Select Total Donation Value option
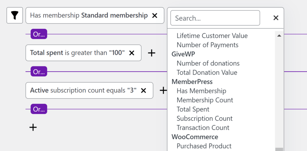307x151 pixels. (207, 73)
